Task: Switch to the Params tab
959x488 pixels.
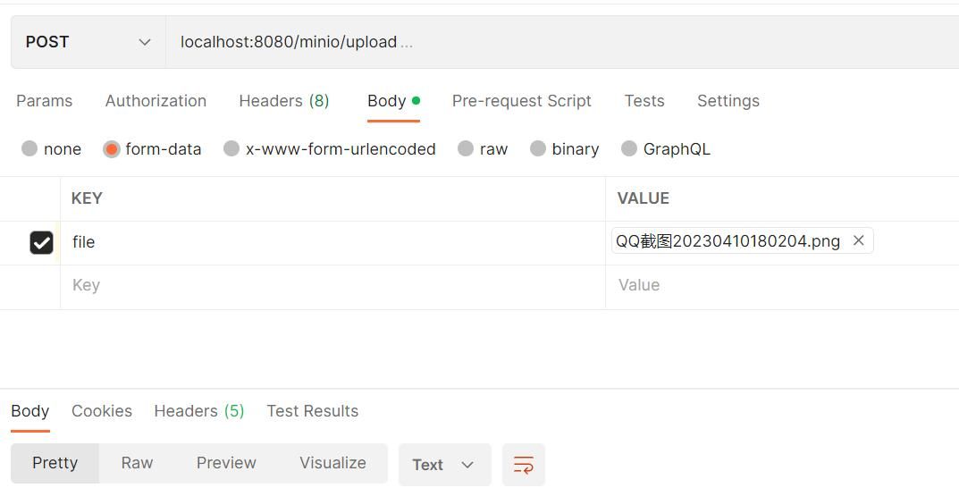Action: 44,101
